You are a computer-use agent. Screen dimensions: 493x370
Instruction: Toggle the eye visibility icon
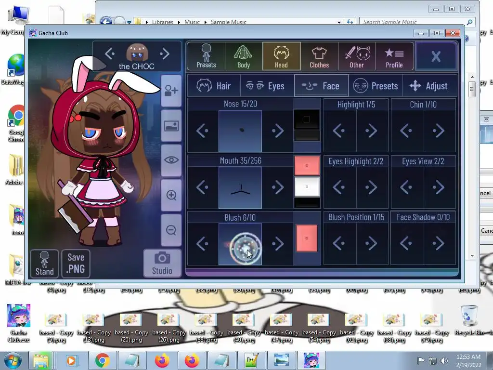coord(171,160)
